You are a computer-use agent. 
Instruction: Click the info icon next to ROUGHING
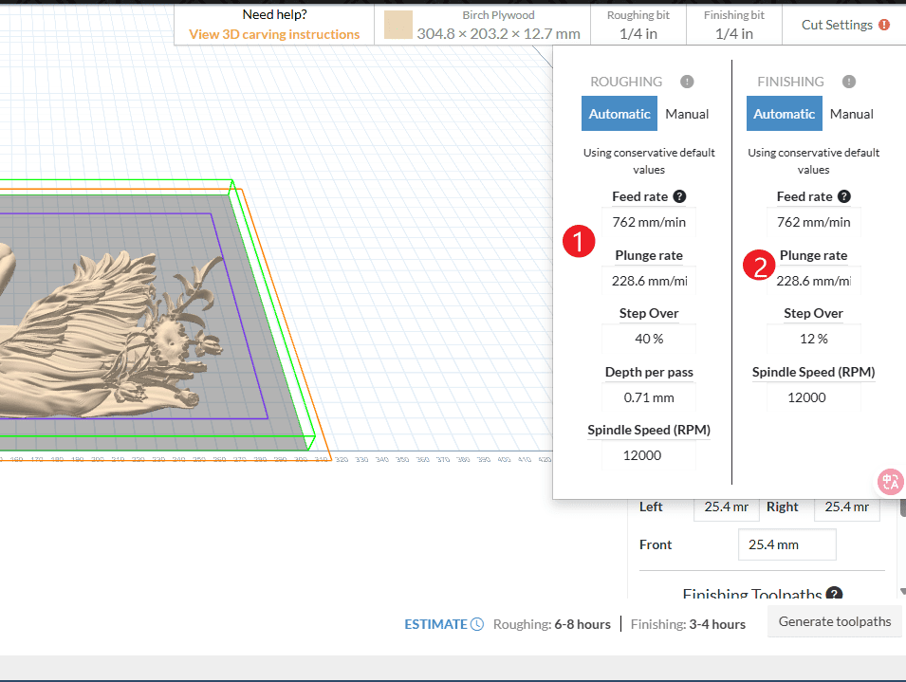point(687,83)
